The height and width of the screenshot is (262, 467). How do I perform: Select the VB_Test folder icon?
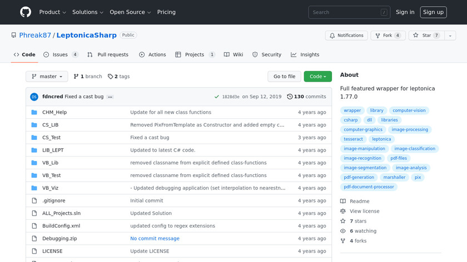click(x=34, y=175)
